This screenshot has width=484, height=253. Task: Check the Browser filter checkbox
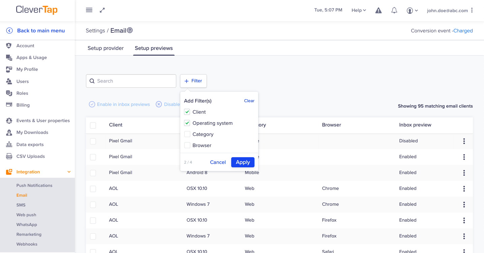(187, 145)
